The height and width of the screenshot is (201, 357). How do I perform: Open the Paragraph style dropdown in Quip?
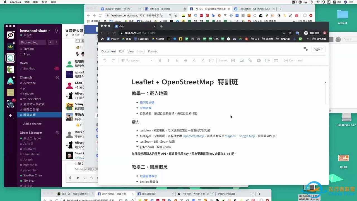pos(137,60)
